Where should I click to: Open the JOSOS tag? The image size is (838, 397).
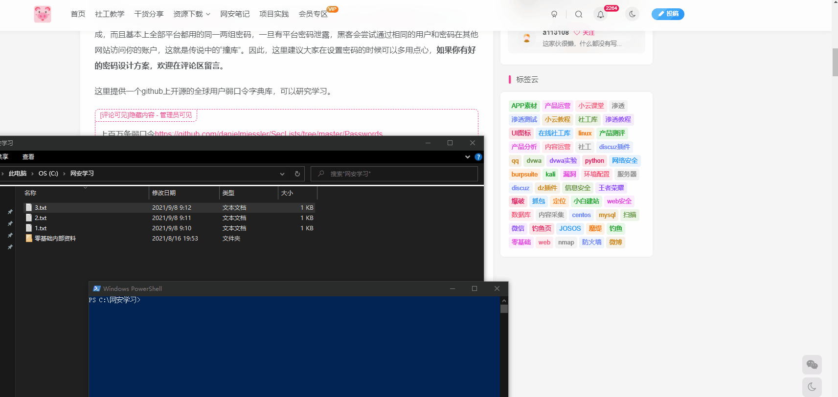click(x=570, y=228)
